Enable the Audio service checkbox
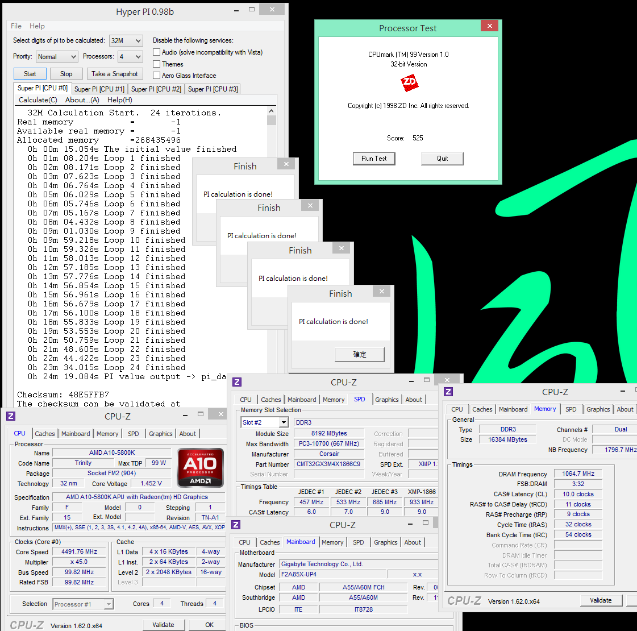The image size is (637, 631). (156, 52)
